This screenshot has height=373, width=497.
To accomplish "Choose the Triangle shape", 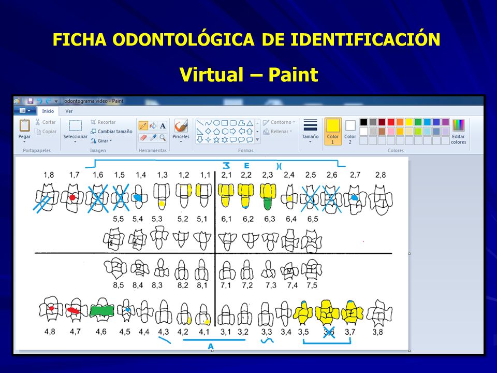I will coord(250,123).
